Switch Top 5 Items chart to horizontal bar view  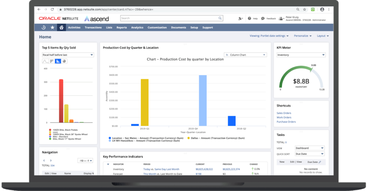[x=51, y=61]
